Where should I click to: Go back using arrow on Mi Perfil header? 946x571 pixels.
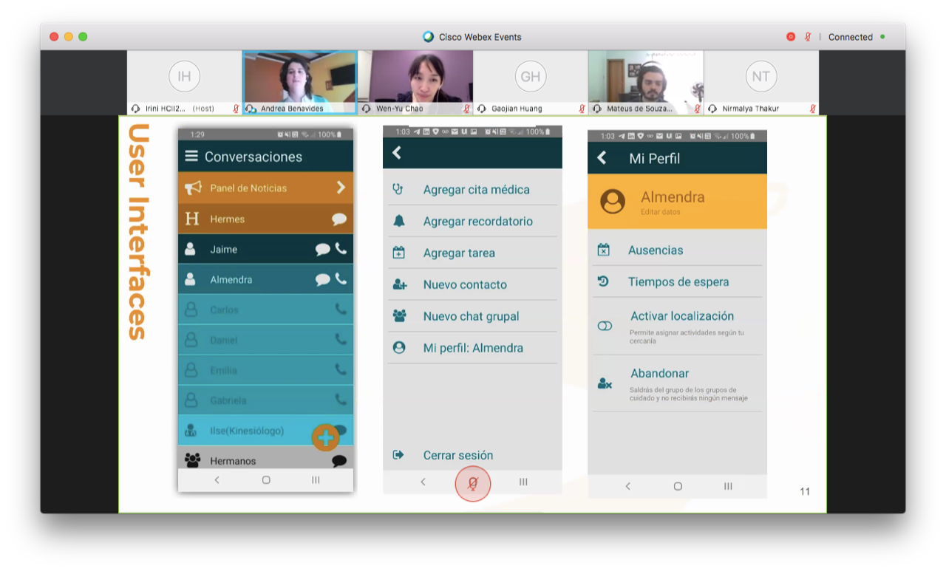click(x=602, y=158)
